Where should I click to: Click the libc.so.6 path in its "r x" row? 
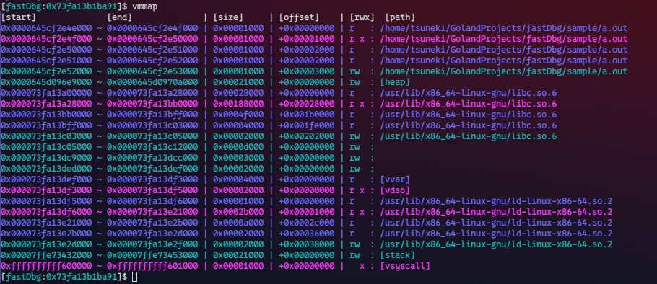469,104
